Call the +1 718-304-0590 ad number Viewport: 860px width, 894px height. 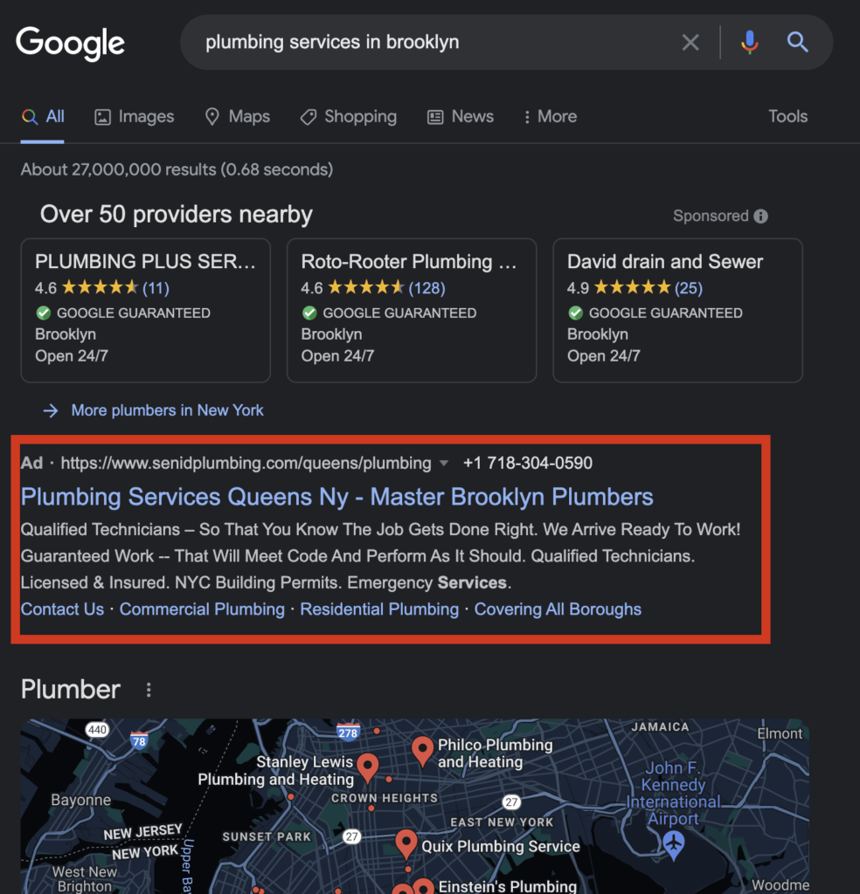point(528,463)
